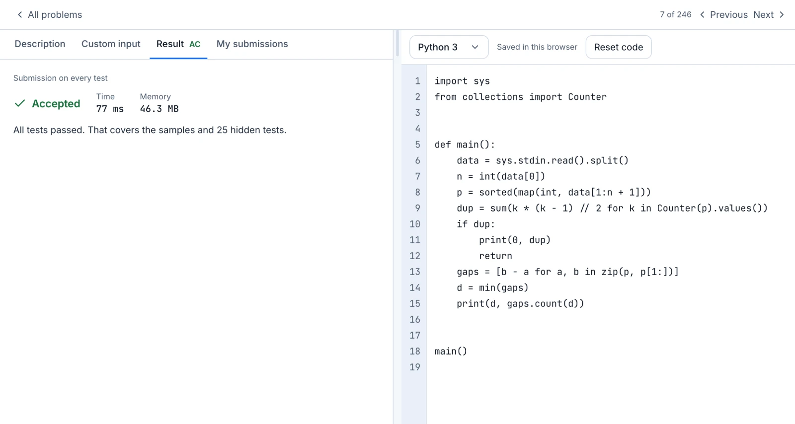Click the 'gaps = [b - a ...' line

[x=567, y=272]
